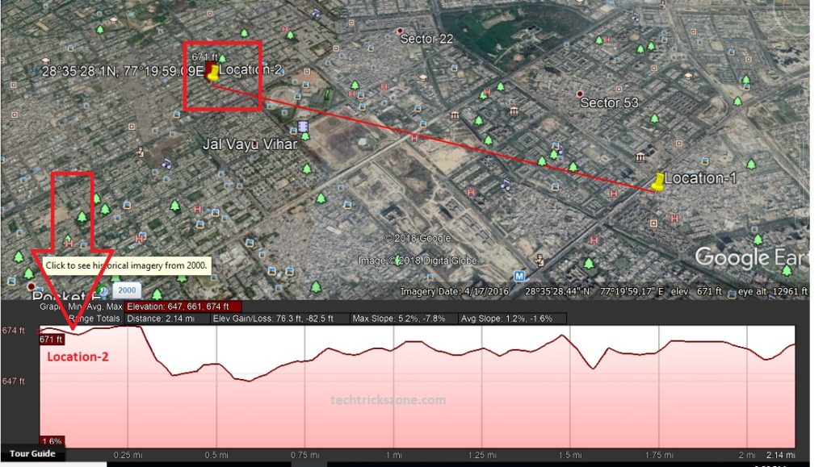Click the Jal Vayu Vihar place label
Viewport: 827px width, 467px height.
[250, 144]
